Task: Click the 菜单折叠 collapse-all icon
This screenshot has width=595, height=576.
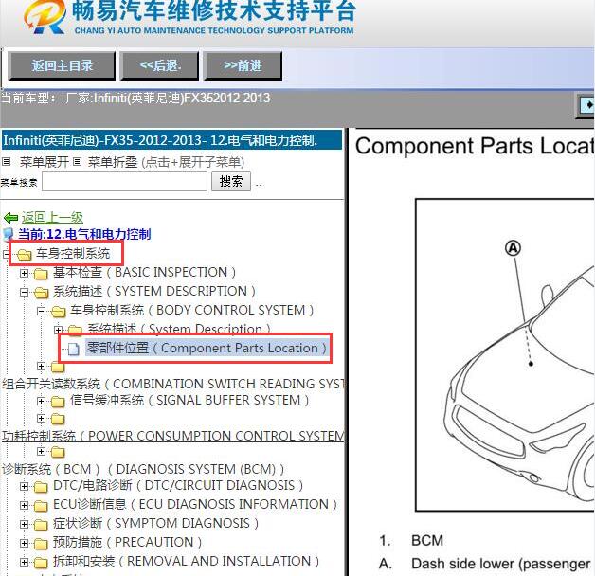Action: 77,162
